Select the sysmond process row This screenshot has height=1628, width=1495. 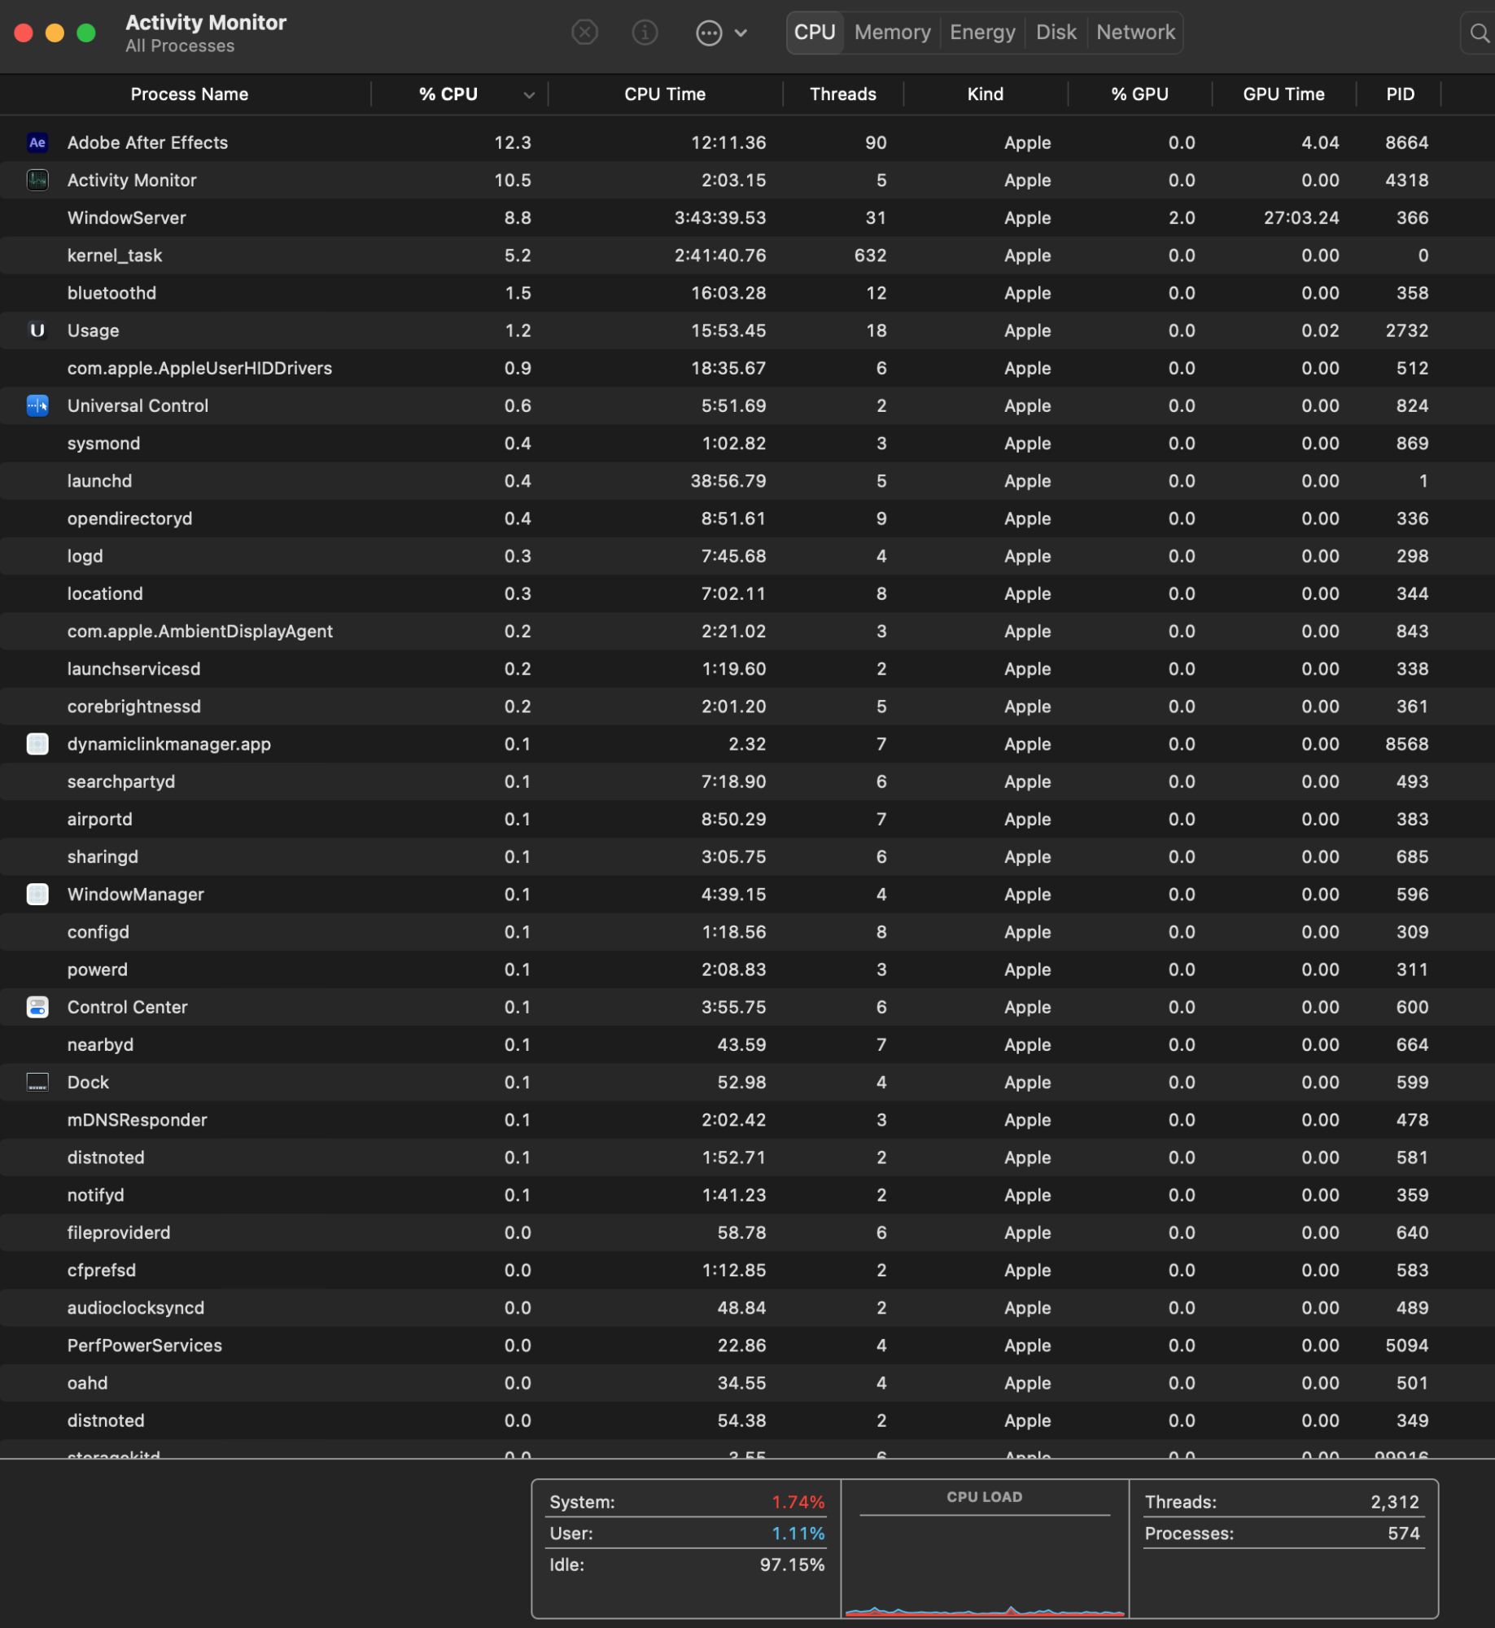[747, 444]
